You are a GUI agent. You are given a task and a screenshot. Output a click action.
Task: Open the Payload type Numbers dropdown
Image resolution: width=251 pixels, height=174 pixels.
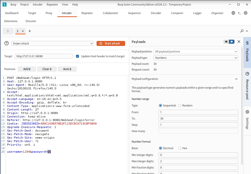tap(196, 58)
